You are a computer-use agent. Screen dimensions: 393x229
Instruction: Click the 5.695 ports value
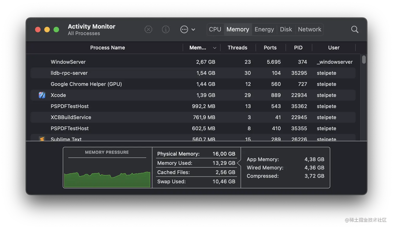point(274,62)
